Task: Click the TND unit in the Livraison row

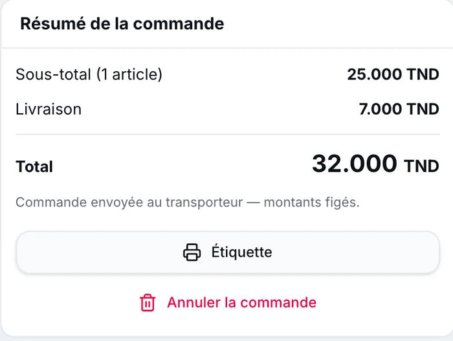Action: (423, 109)
